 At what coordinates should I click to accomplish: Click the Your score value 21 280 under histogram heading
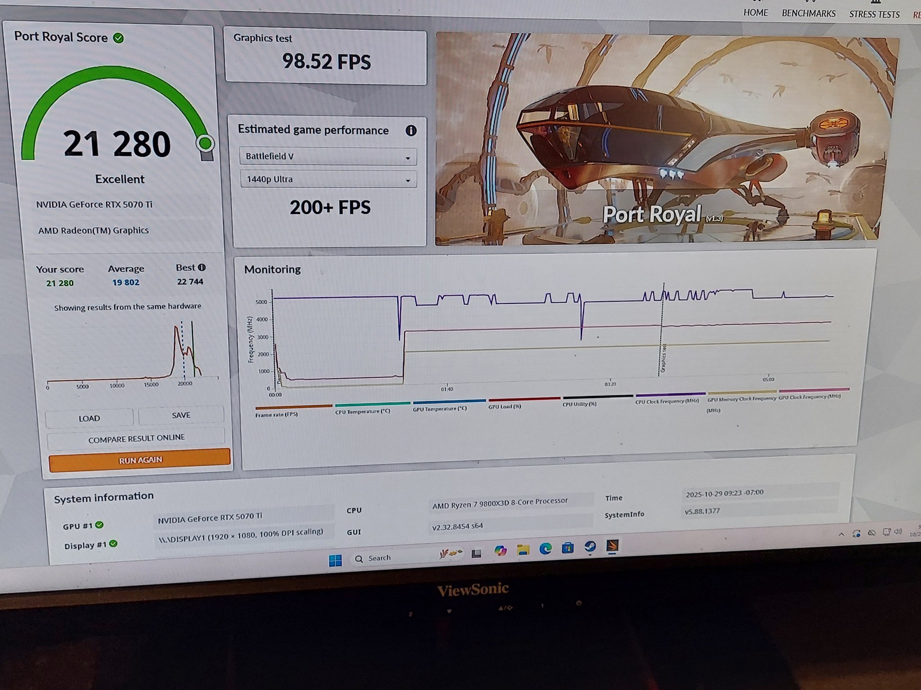pos(60,283)
